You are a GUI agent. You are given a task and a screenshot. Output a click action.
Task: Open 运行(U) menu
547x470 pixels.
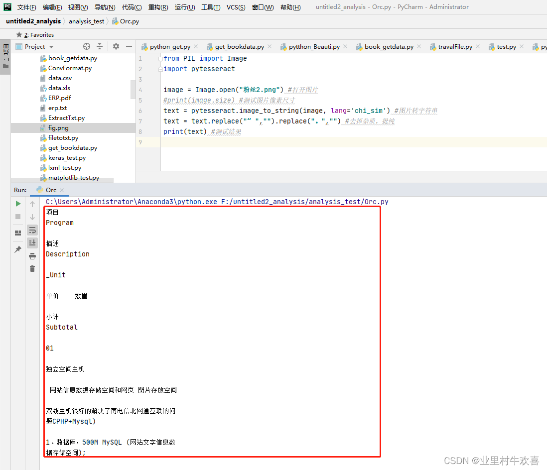coord(185,7)
